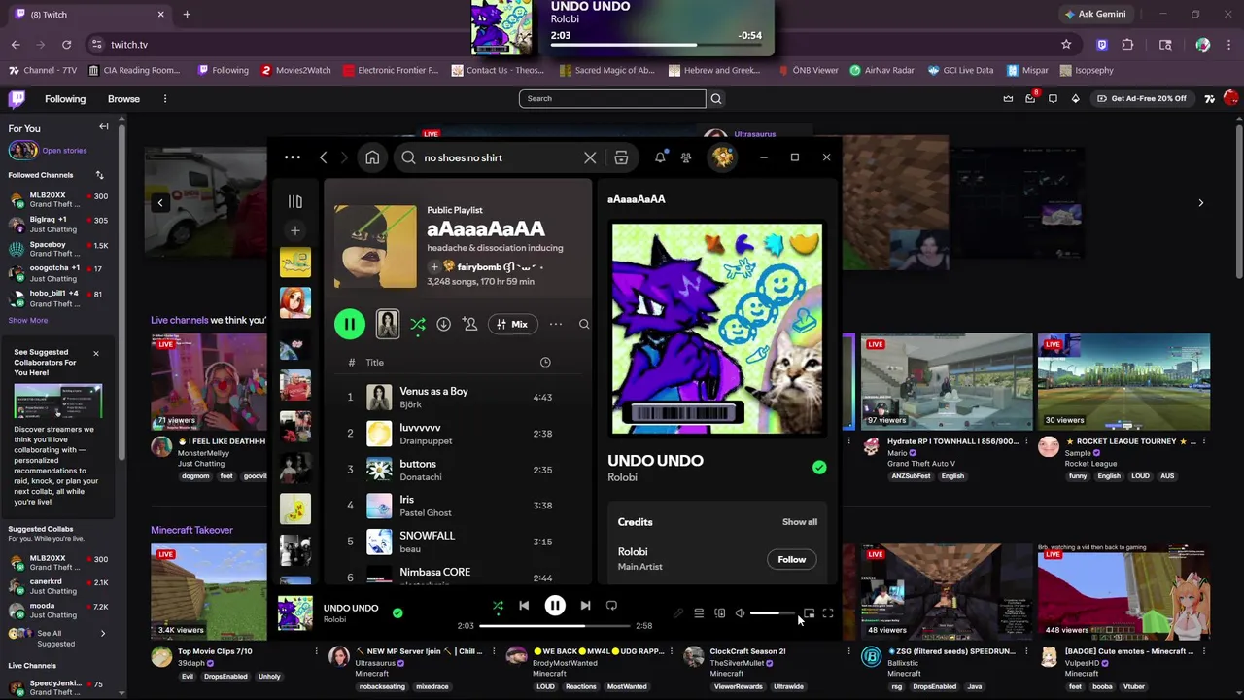Show all credits

coord(800,522)
